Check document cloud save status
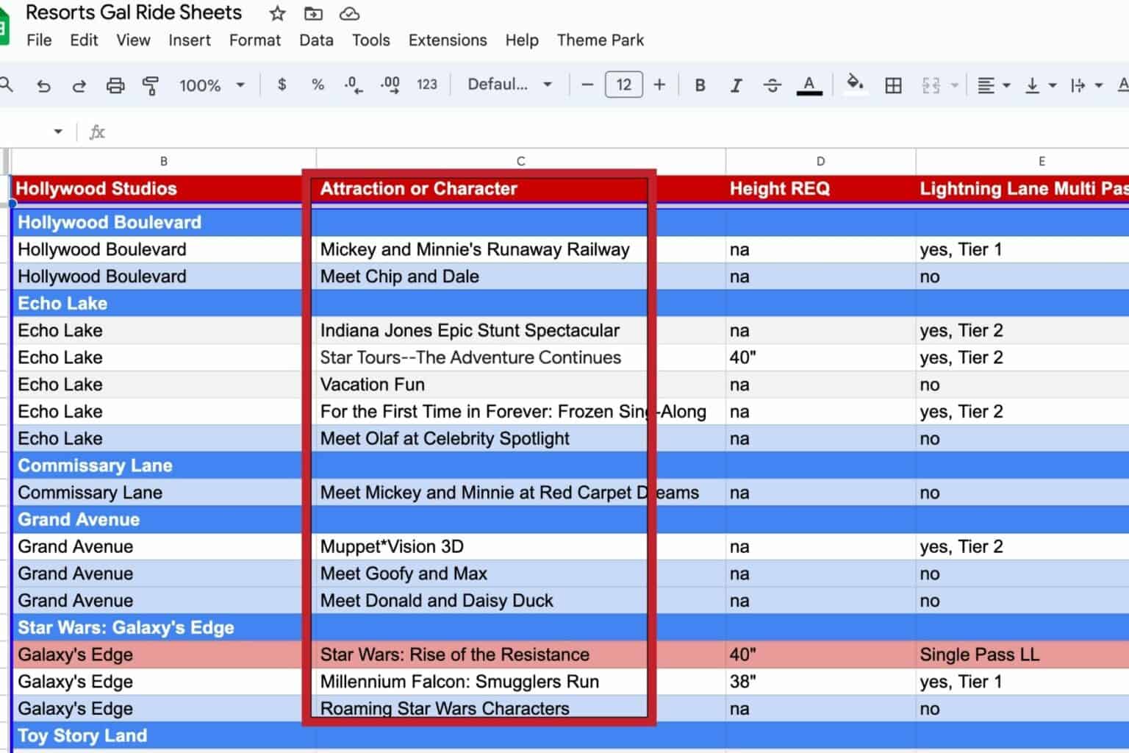The width and height of the screenshot is (1129, 753). 349,13
